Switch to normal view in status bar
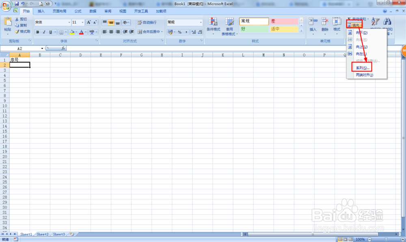The height and width of the screenshot is (242, 406). click(340, 240)
